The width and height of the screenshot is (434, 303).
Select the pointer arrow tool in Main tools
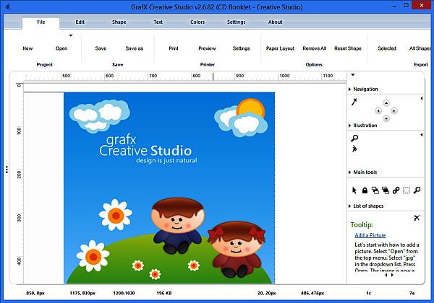click(x=354, y=190)
